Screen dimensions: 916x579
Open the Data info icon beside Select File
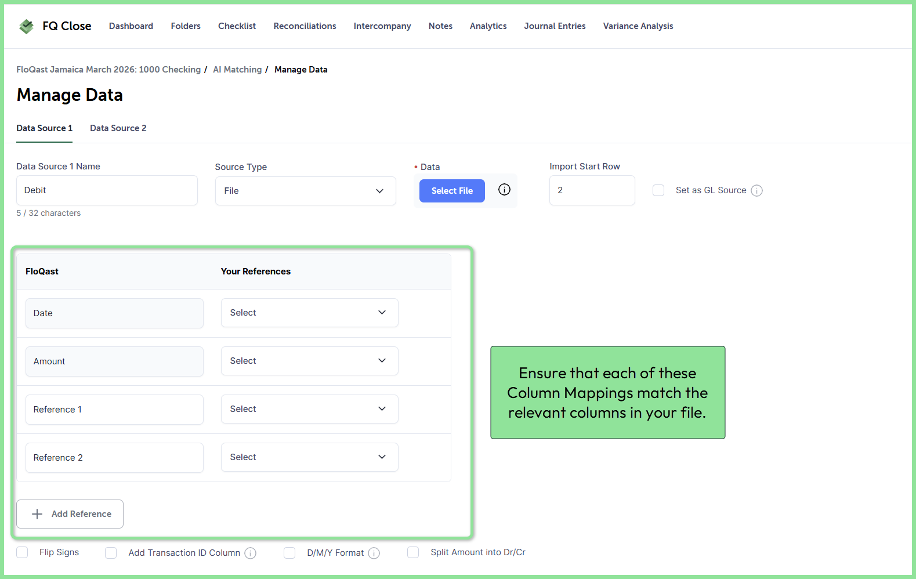pos(505,190)
